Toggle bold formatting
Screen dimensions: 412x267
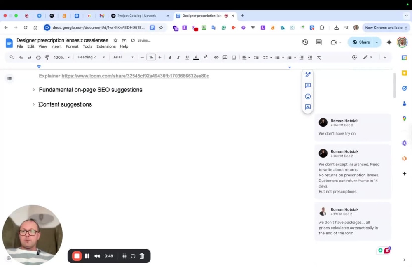[x=169, y=58]
